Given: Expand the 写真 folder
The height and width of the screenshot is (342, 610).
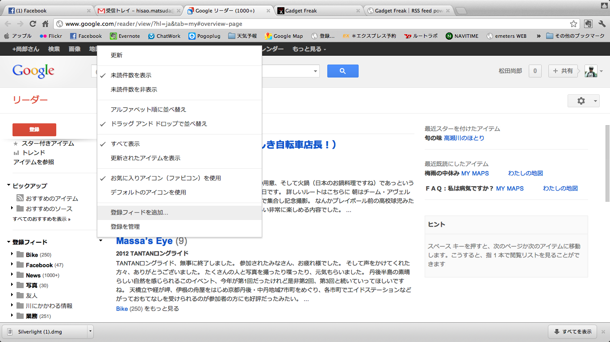Looking at the screenshot, I should click(12, 285).
